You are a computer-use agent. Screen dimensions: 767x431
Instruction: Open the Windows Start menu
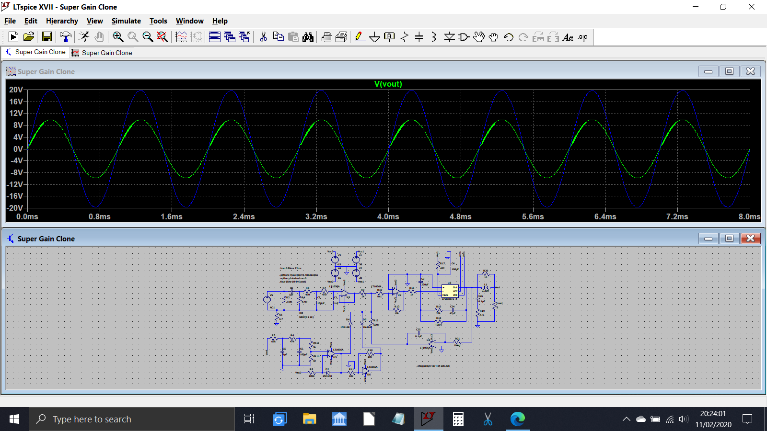[x=14, y=419]
